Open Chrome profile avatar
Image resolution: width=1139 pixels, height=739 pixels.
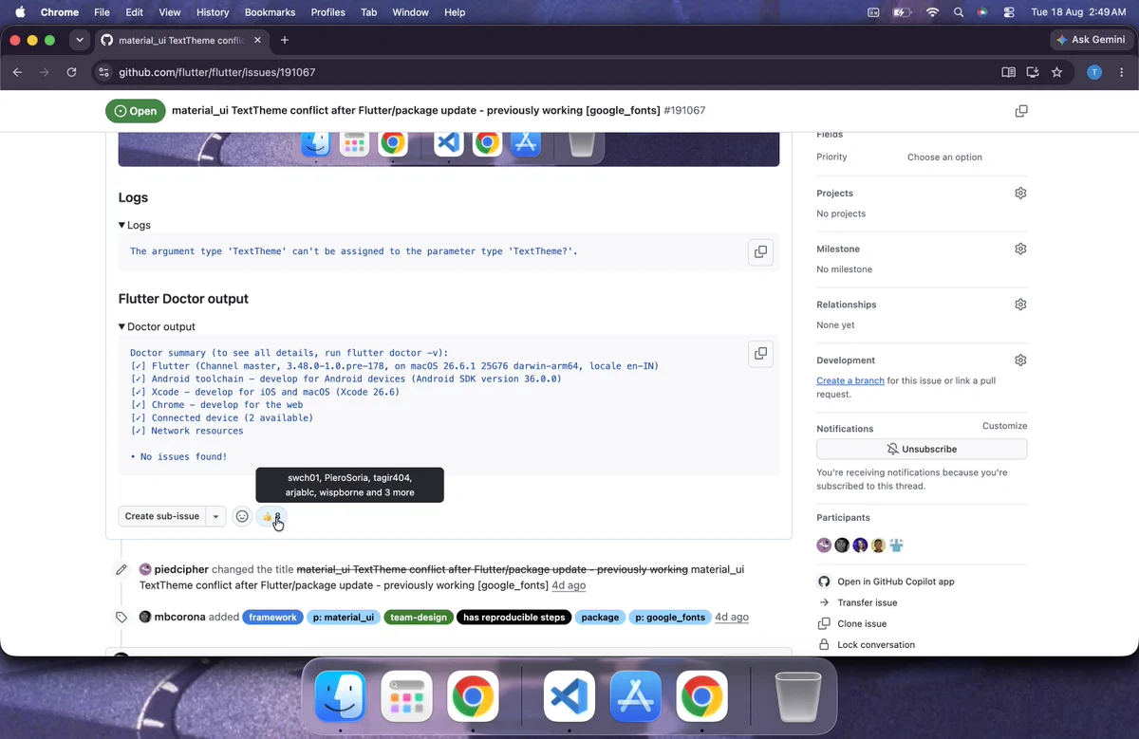click(x=1093, y=72)
